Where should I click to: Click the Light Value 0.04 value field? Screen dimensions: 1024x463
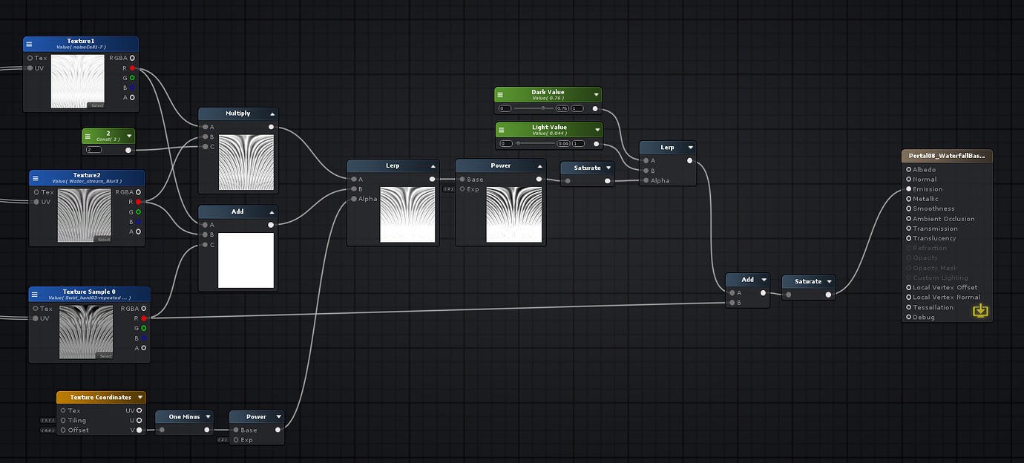[x=562, y=143]
